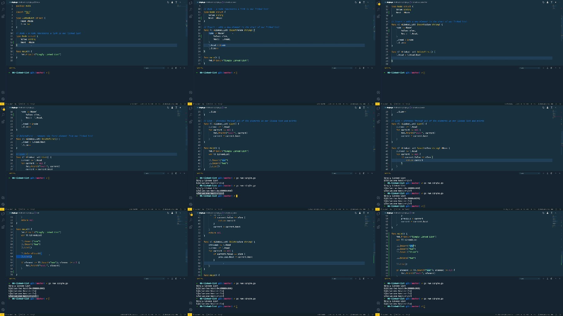The image size is (563, 316).
Task: Toggle maximize terminal panel chevron in top-left panel
Action: [180, 68]
